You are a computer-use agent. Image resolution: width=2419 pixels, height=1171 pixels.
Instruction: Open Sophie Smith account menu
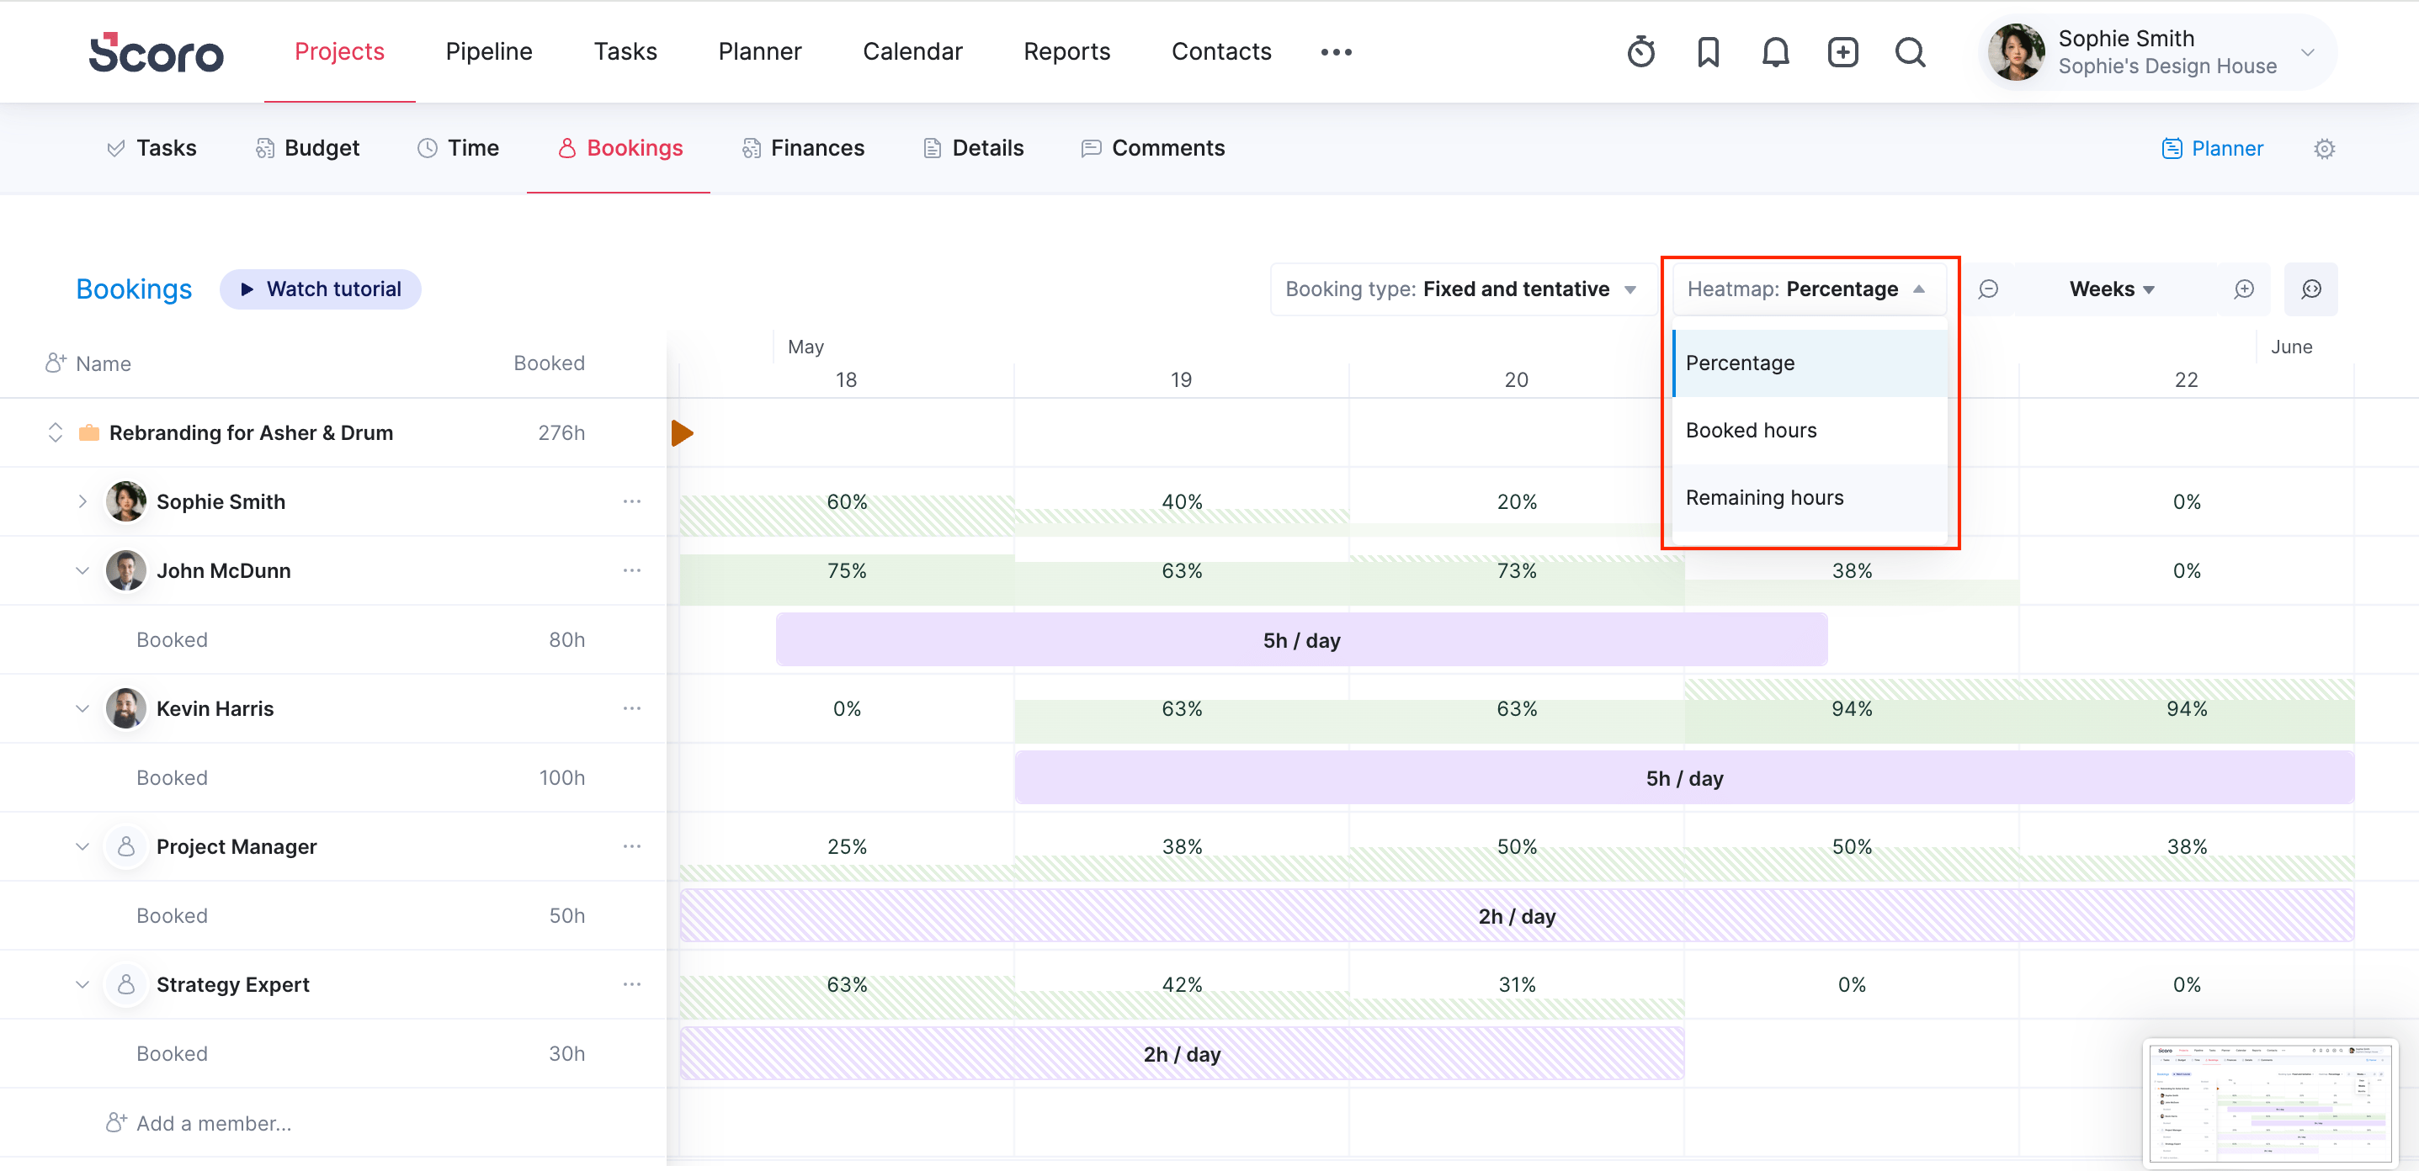(2157, 51)
